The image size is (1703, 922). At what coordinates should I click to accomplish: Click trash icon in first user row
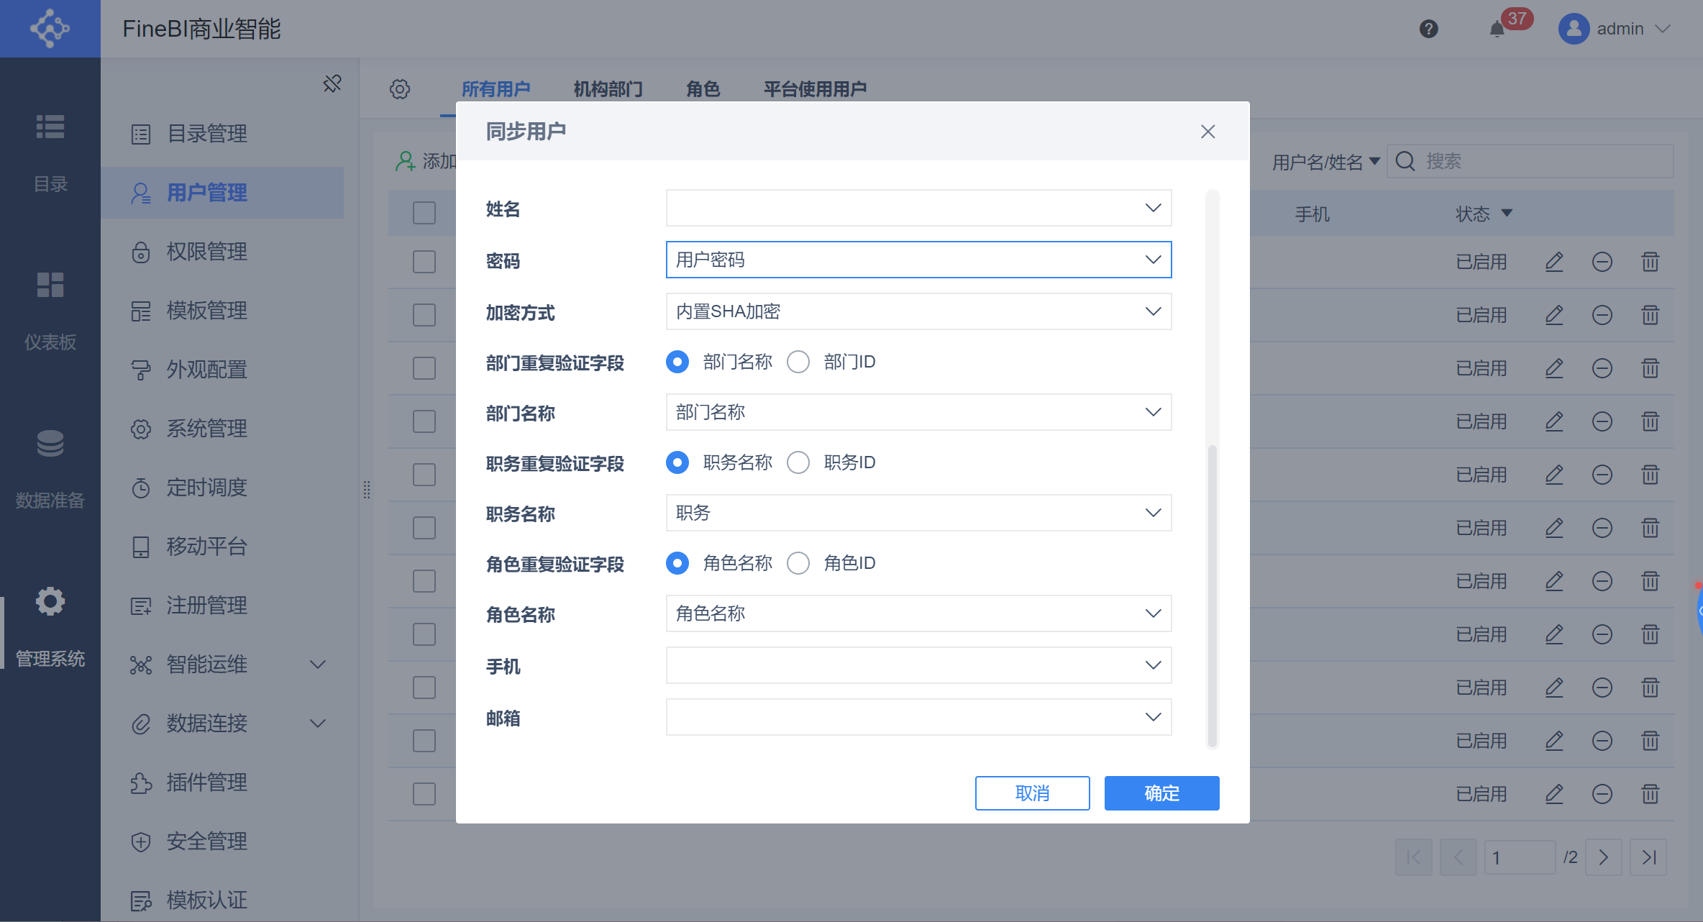pyautogui.click(x=1650, y=262)
